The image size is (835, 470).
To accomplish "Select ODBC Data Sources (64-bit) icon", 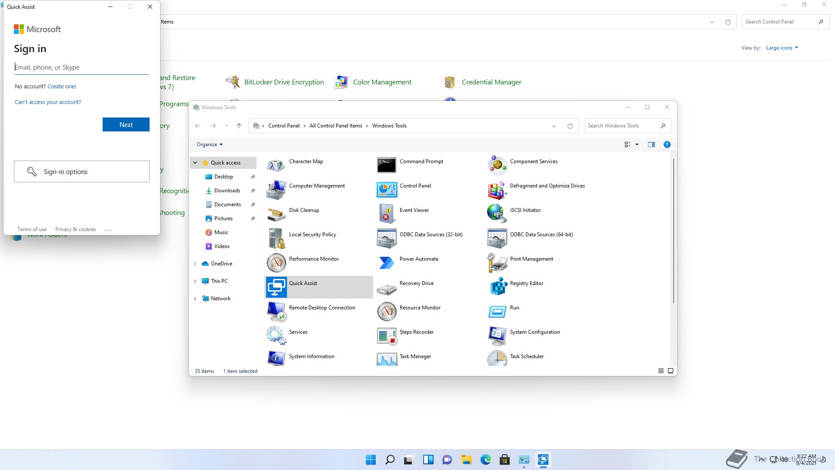I will [x=497, y=238].
